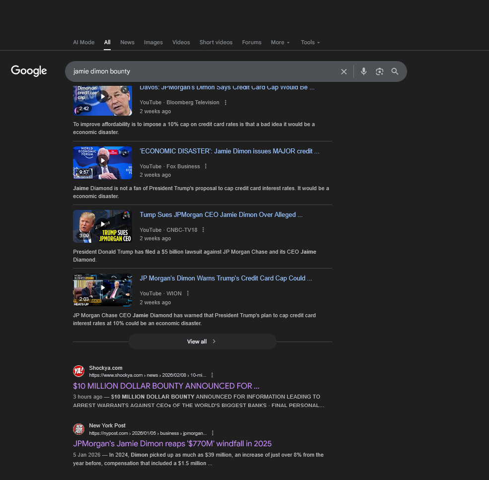Open options menu for Fox Business video

(x=206, y=166)
